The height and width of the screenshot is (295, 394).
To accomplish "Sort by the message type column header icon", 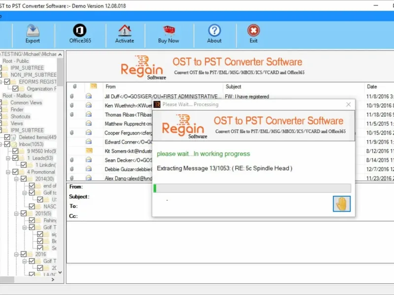I will tap(93, 87).
